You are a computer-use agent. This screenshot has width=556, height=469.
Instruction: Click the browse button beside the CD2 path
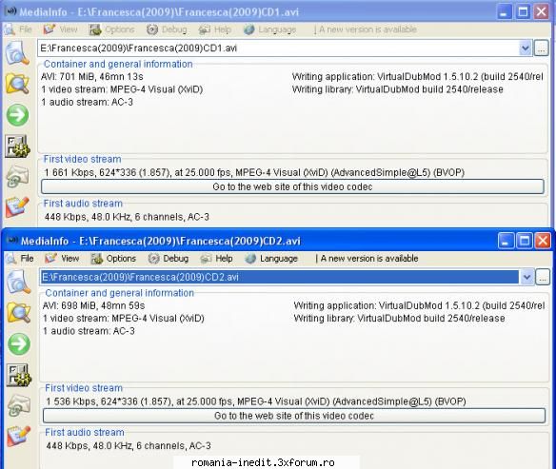coord(543,277)
